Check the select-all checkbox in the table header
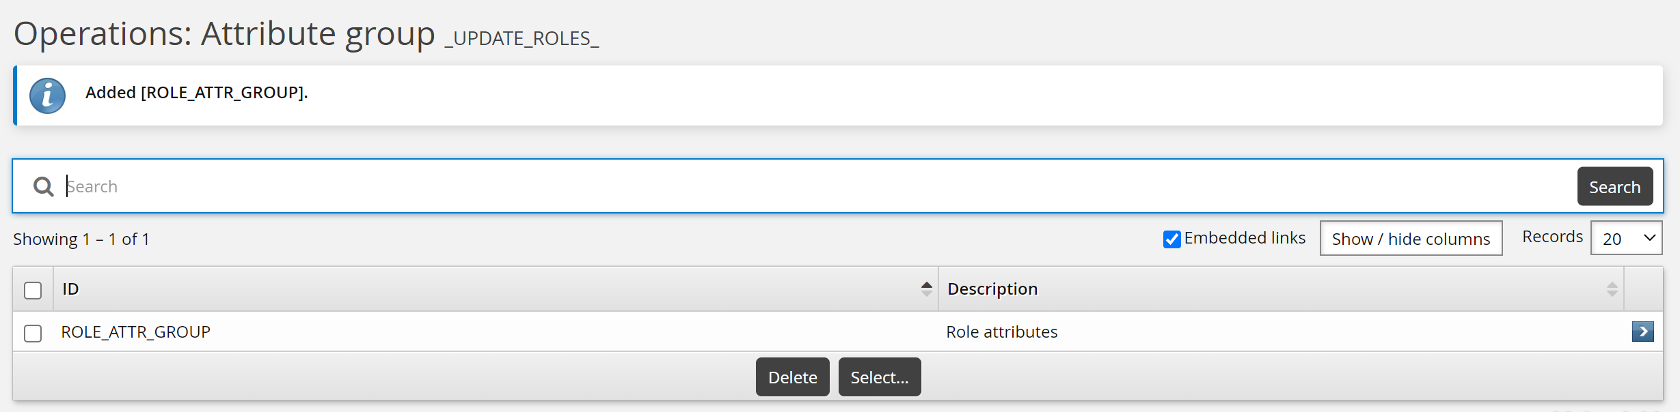The image size is (1680, 412). click(x=32, y=291)
